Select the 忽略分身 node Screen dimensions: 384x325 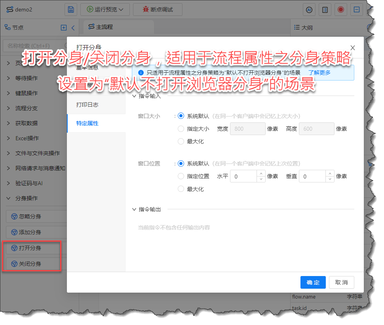click(30, 216)
